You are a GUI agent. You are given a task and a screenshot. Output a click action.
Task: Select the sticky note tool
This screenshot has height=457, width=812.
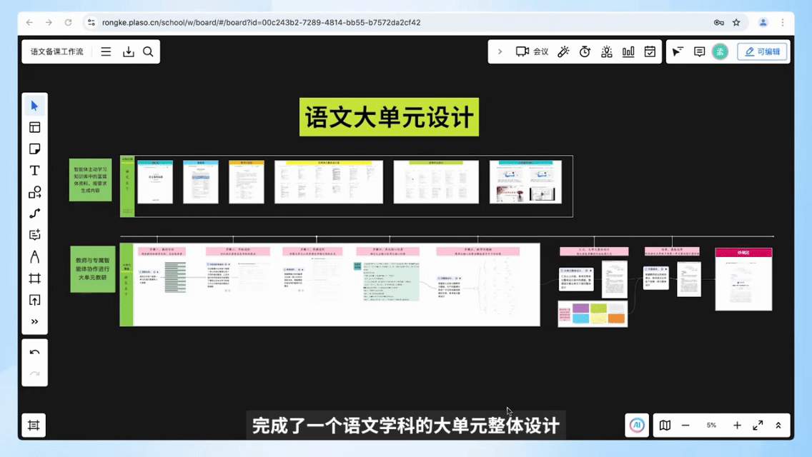point(35,149)
